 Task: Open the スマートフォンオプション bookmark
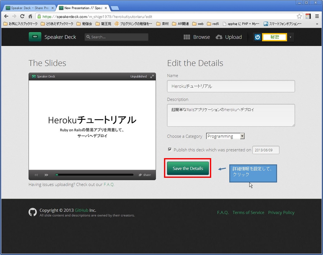pyautogui.click(x=283, y=24)
